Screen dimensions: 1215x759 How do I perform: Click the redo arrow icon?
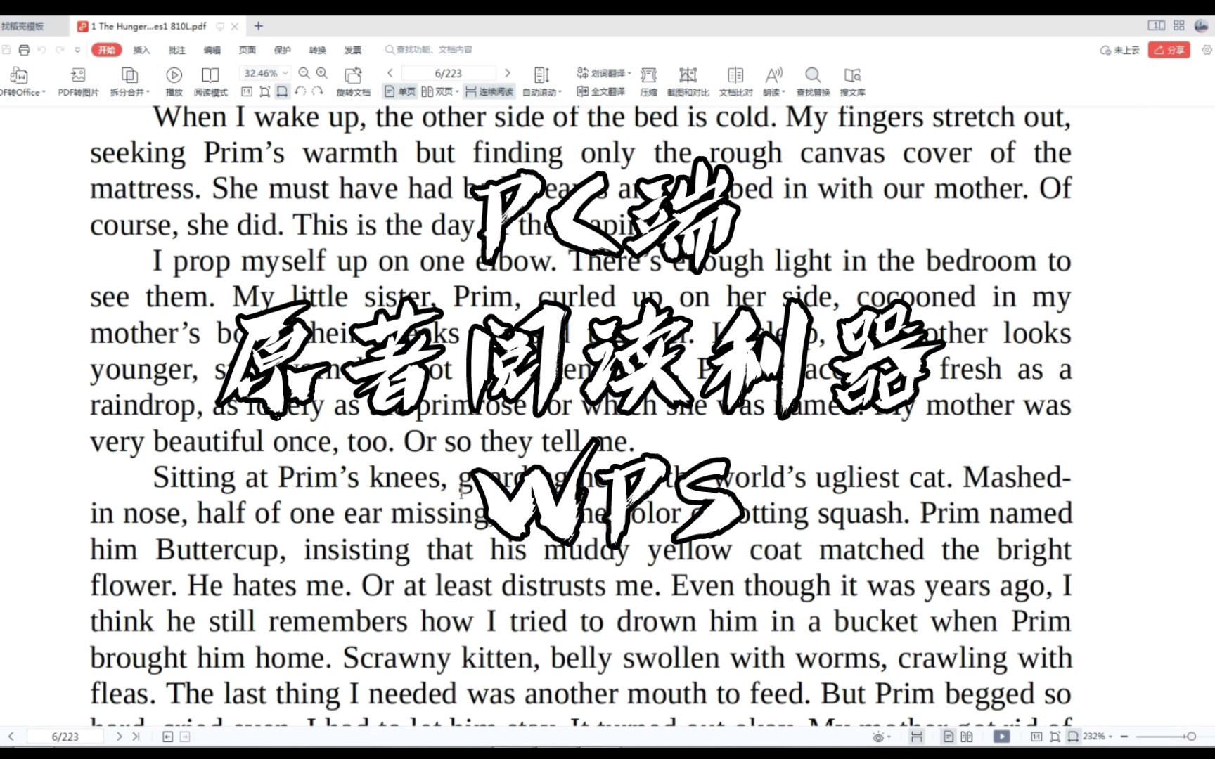point(60,50)
